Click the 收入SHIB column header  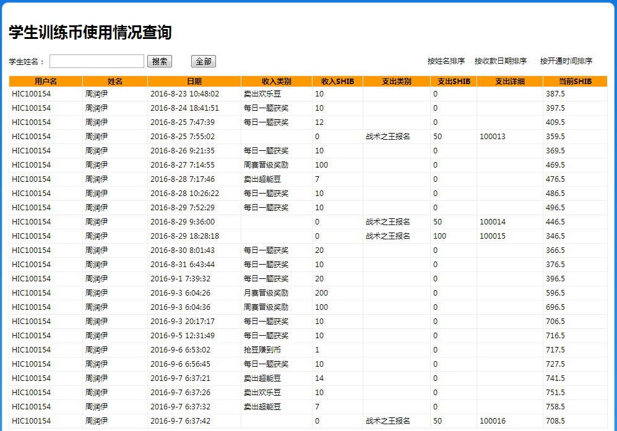coord(337,82)
